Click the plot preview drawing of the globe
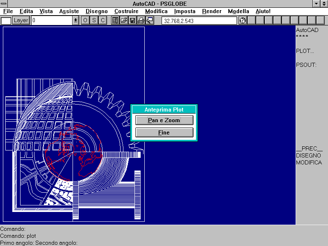328x246 pixels. point(74,124)
